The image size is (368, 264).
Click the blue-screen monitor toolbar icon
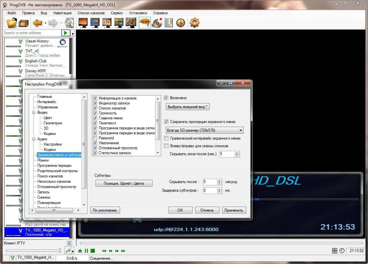pos(95,23)
